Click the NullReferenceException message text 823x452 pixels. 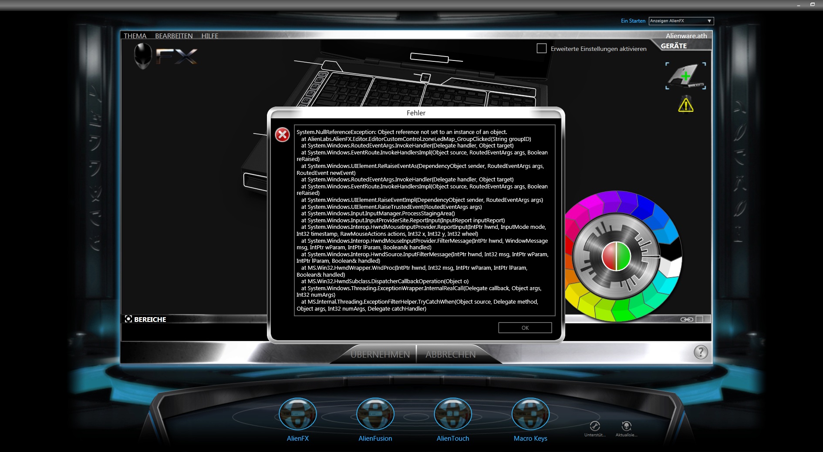point(401,132)
